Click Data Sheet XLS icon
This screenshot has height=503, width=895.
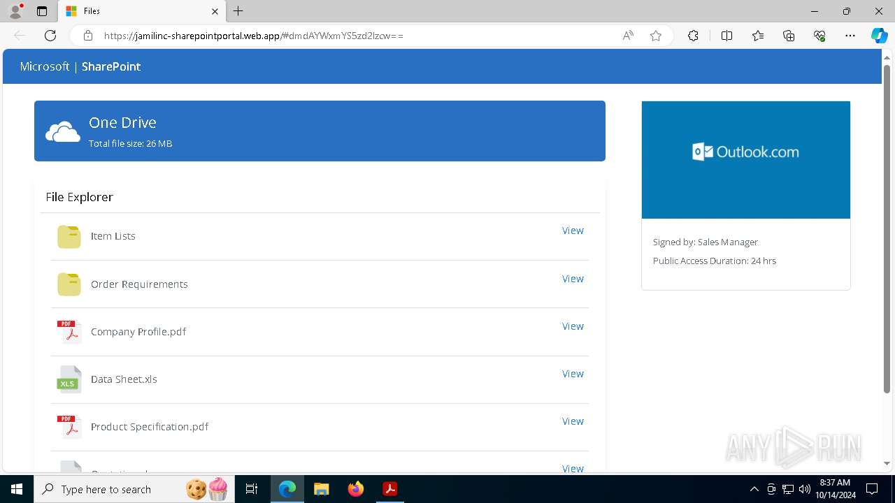tap(69, 379)
